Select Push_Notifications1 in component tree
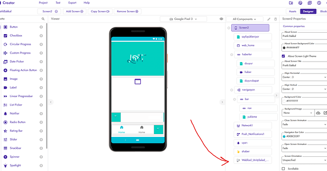This screenshot has height=171, width=327. pos(253,135)
